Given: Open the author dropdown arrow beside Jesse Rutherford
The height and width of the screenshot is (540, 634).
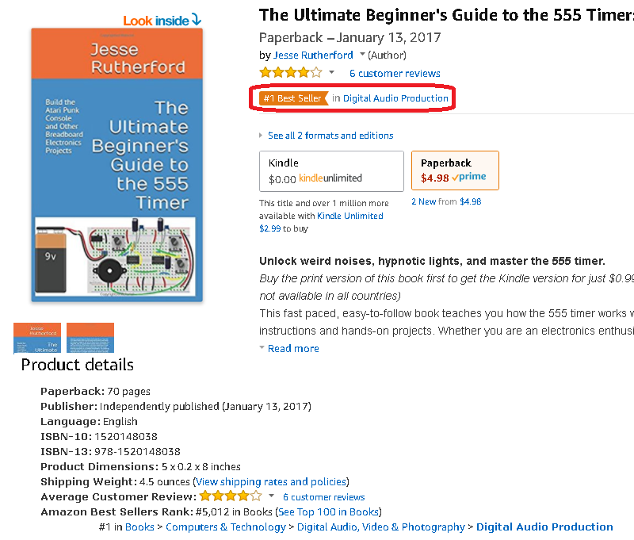Looking at the screenshot, I should point(362,54).
